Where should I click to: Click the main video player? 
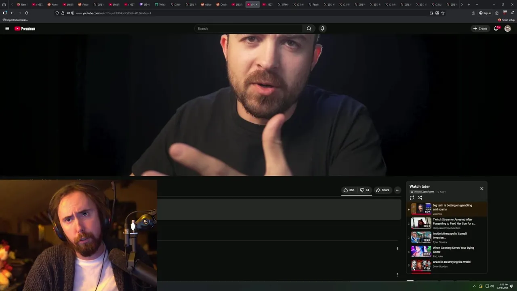[258, 105]
